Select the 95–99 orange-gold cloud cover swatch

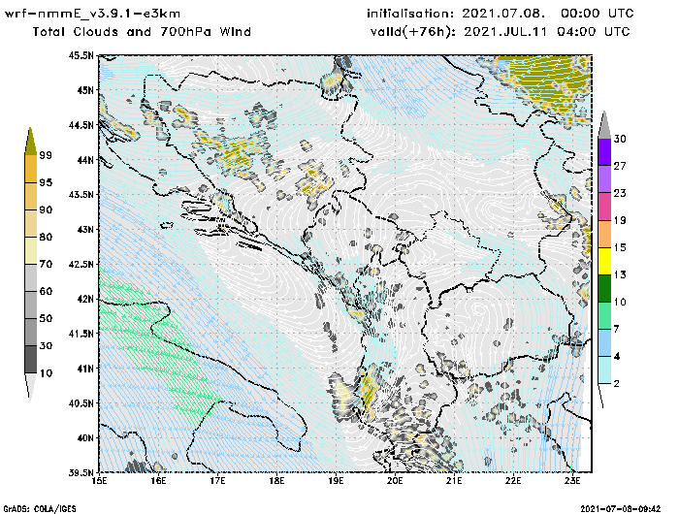coord(30,169)
